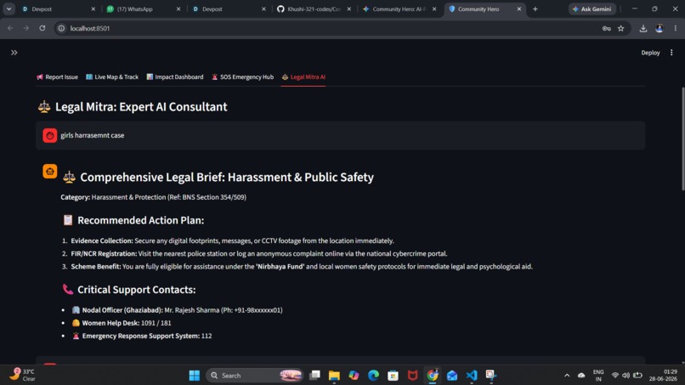The image size is (685, 385).
Task: Open File Explorer from the taskbar
Action: point(334,376)
